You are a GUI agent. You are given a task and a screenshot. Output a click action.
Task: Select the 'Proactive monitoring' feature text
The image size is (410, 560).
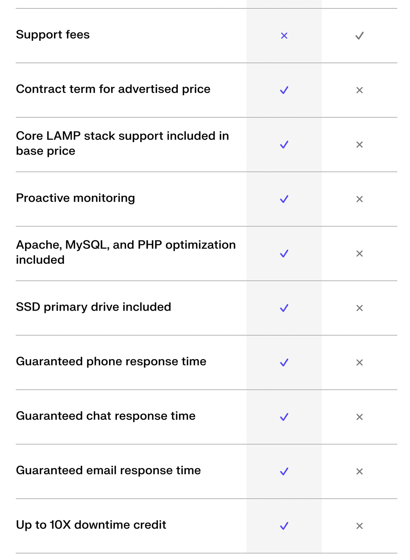click(75, 198)
